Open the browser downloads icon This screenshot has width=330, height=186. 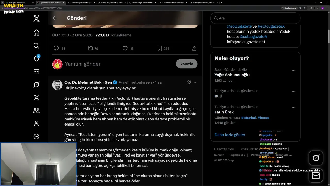tap(318, 8)
